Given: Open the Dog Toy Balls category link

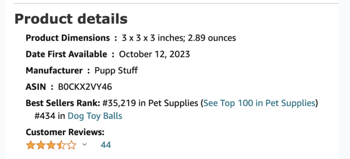Looking at the screenshot, I should tap(95, 116).
